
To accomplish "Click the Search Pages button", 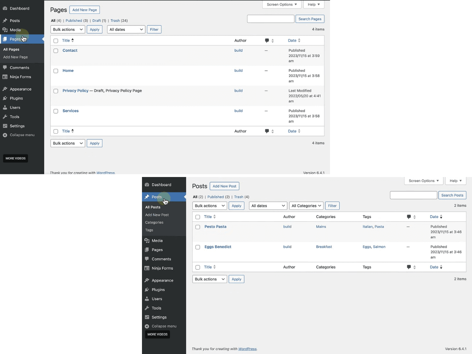I will pos(310,19).
